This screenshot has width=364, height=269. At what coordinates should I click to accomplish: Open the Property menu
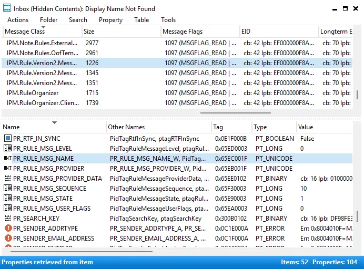[110, 20]
